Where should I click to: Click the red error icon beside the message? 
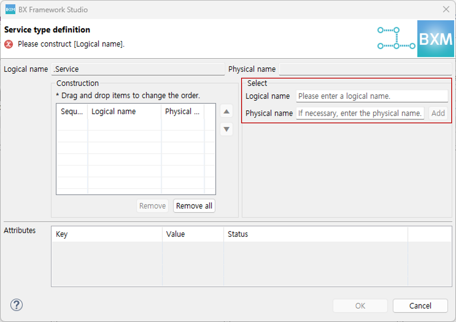click(9, 44)
